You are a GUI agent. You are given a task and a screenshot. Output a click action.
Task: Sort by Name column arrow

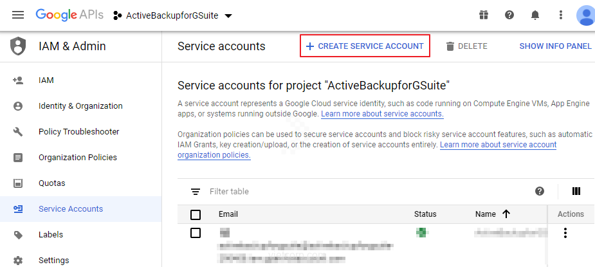[506, 214]
